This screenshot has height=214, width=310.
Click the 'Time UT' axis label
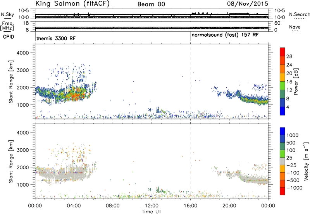pyautogui.click(x=152, y=212)
